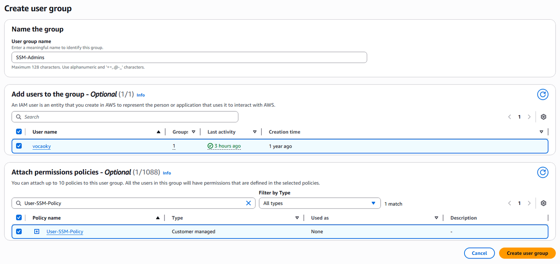
Task: Expand User-SSM-Policy details with plus icon
Action: (x=37, y=232)
